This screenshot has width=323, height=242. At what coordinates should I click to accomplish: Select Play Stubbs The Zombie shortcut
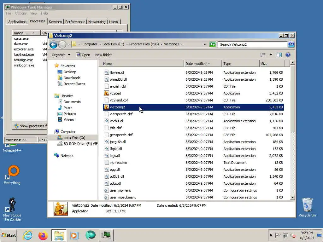tap(12, 209)
